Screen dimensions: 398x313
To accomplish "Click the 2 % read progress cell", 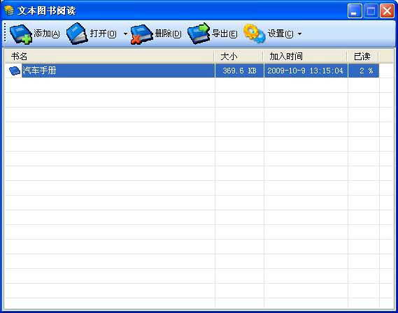I will 364,71.
